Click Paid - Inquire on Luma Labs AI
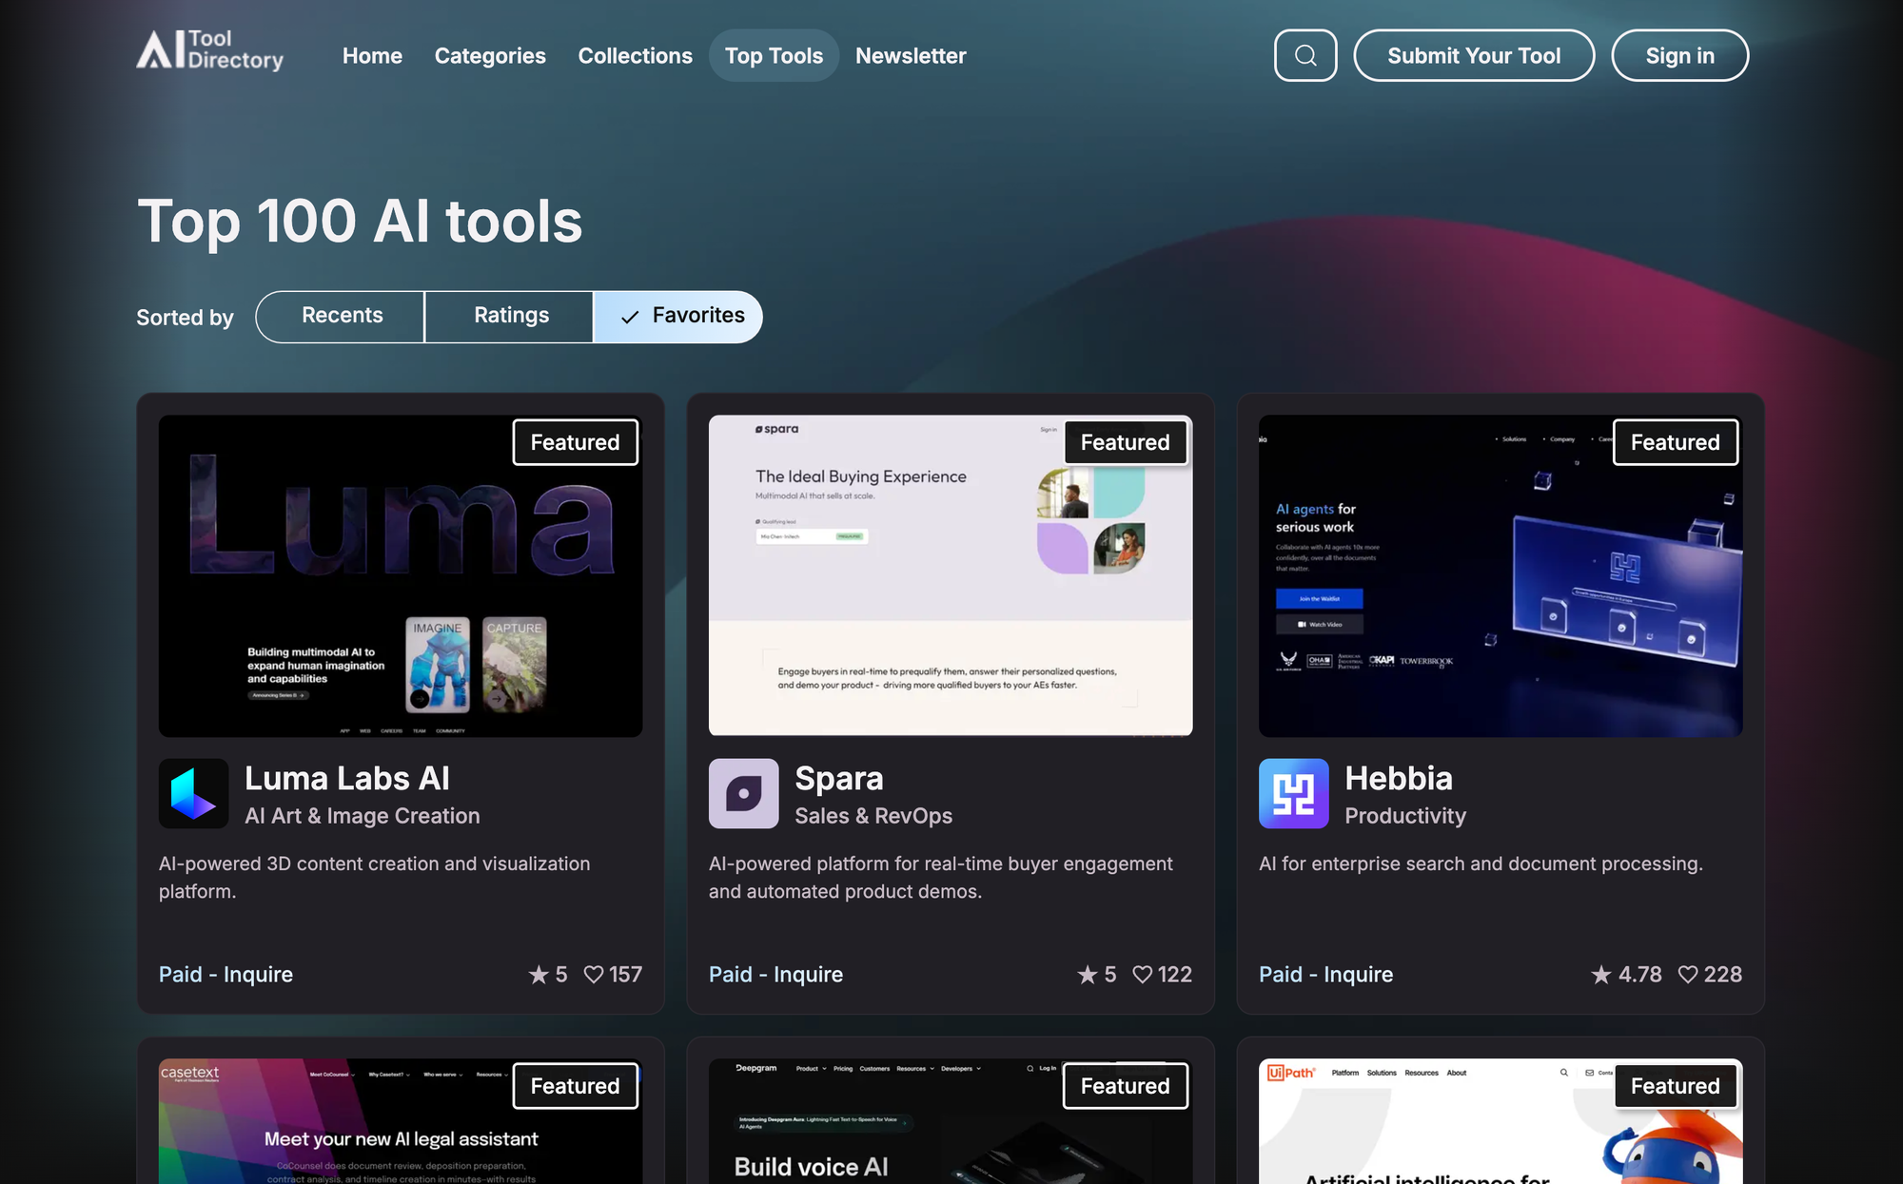The width and height of the screenshot is (1903, 1184). (226, 975)
